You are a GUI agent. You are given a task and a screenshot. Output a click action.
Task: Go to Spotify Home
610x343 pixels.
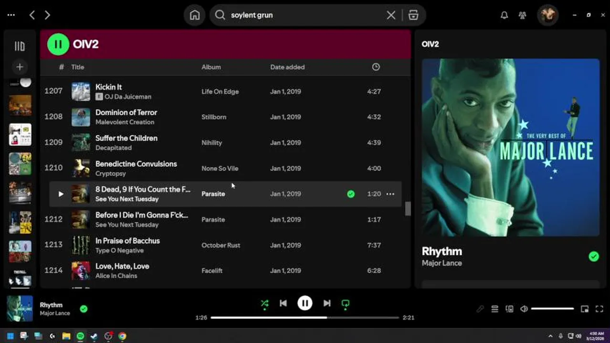pyautogui.click(x=195, y=15)
